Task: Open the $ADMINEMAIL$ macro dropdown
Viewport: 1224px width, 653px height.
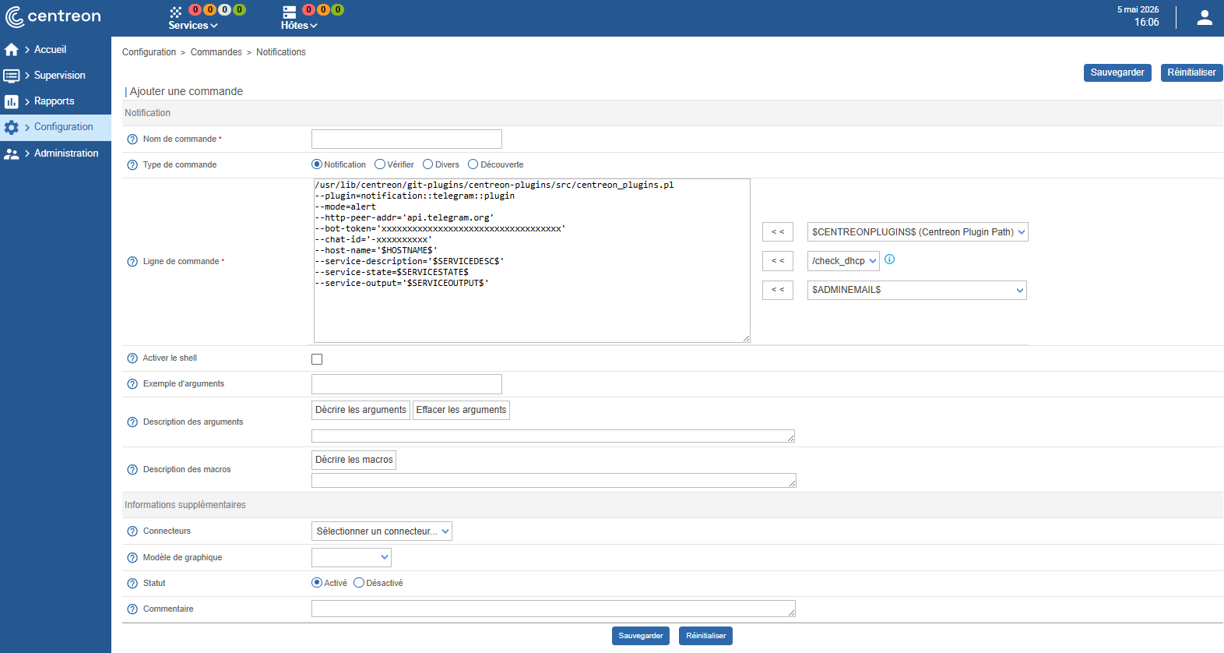Action: [x=917, y=290]
